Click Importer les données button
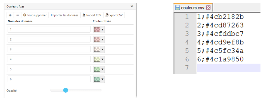268x101 pixels. click(65, 15)
